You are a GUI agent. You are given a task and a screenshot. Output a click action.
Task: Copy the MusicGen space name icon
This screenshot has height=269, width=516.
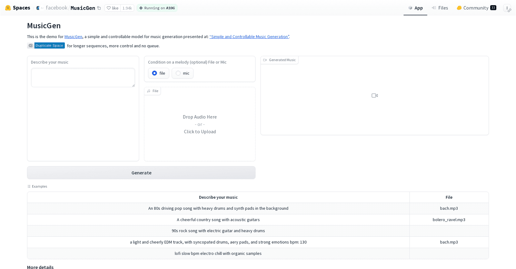[99, 8]
